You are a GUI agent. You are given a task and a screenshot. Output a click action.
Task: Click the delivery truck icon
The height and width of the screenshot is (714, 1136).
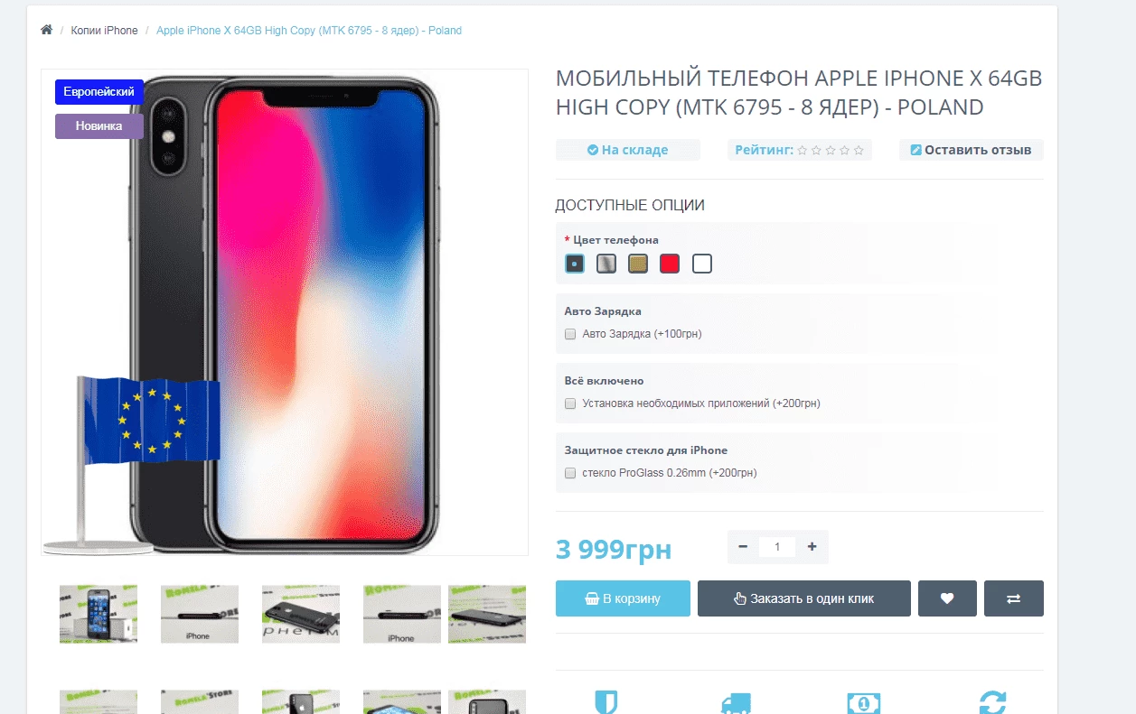[x=736, y=704]
